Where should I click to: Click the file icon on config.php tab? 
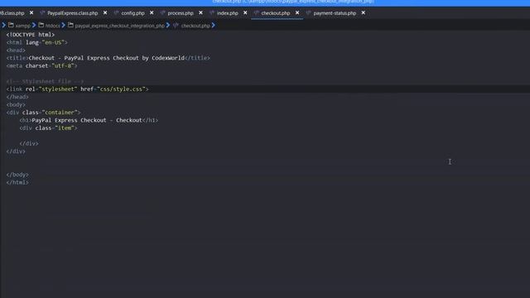(x=116, y=13)
